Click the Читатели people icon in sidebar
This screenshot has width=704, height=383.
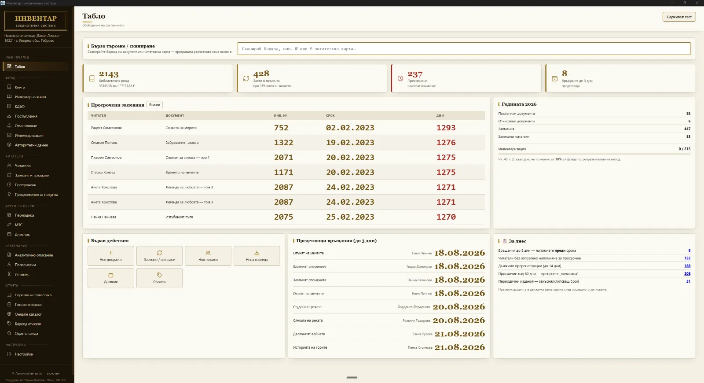pyautogui.click(x=9, y=166)
